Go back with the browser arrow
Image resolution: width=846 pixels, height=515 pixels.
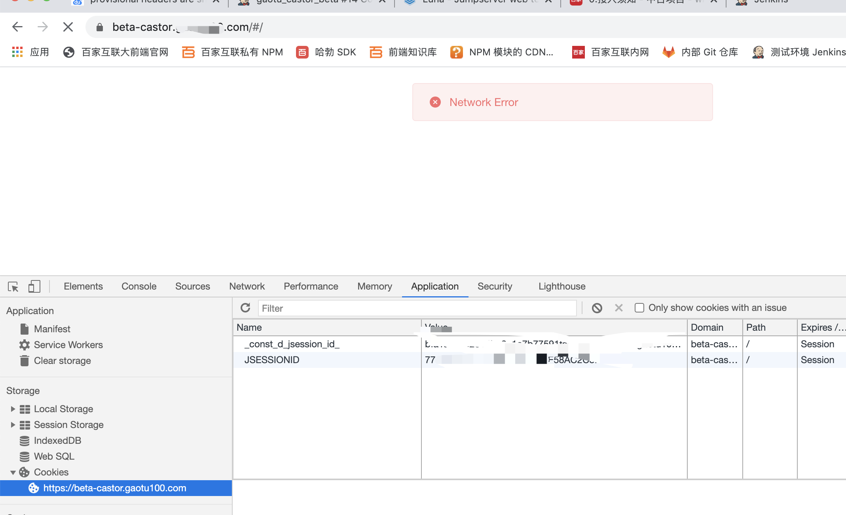17,27
